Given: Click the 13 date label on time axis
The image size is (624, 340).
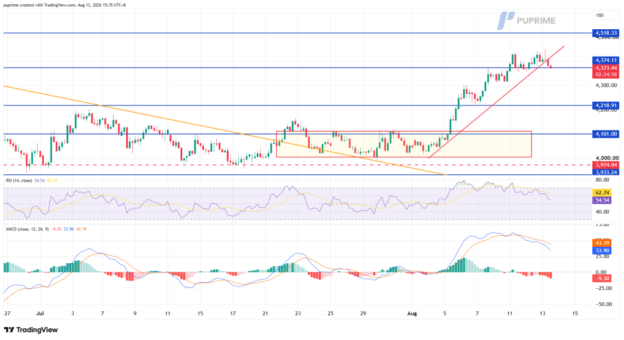Looking at the screenshot, I should click(x=542, y=313).
